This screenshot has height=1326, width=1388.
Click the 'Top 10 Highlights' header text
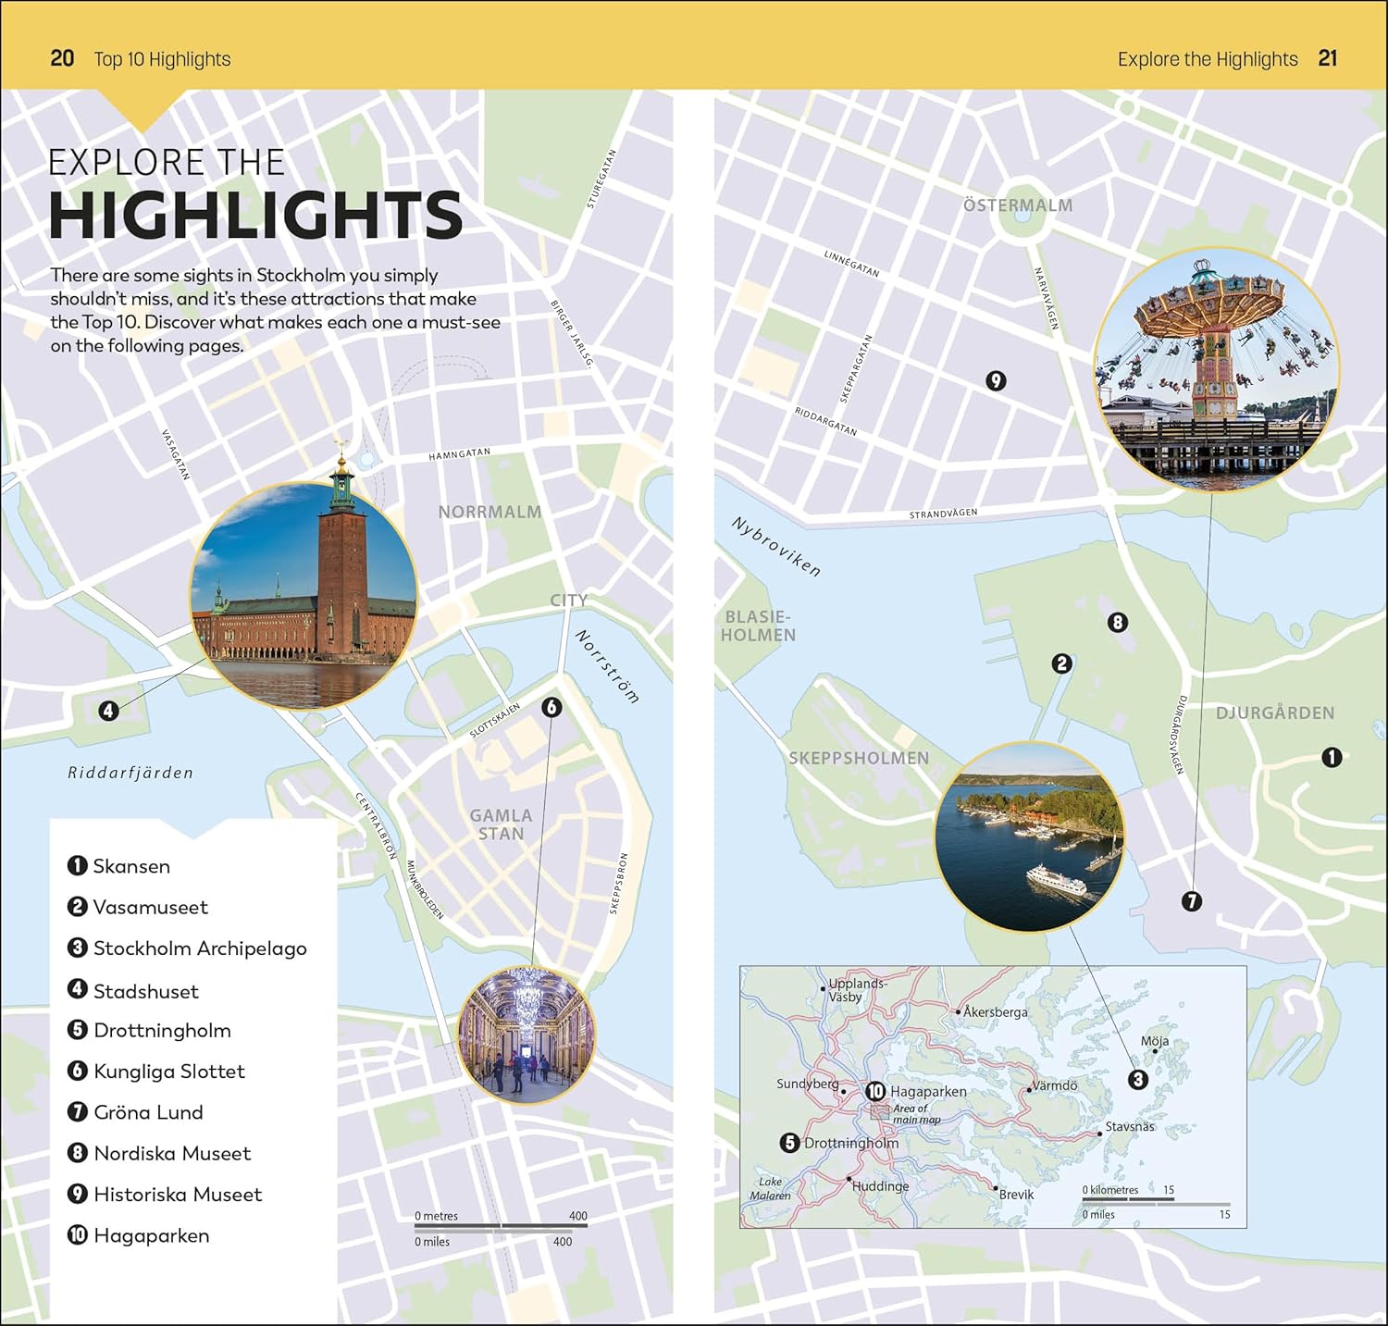click(162, 59)
